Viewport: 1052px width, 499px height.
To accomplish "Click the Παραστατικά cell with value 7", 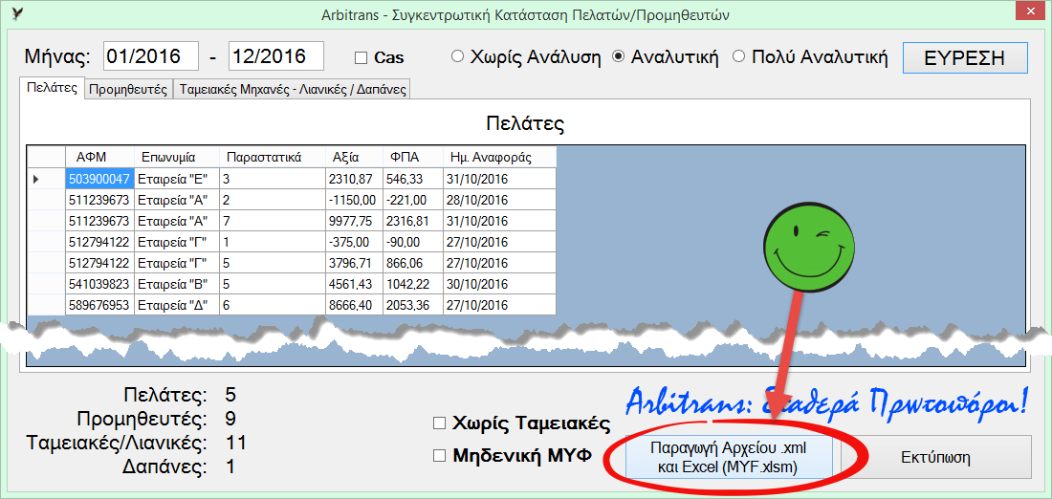I will pyautogui.click(x=273, y=221).
